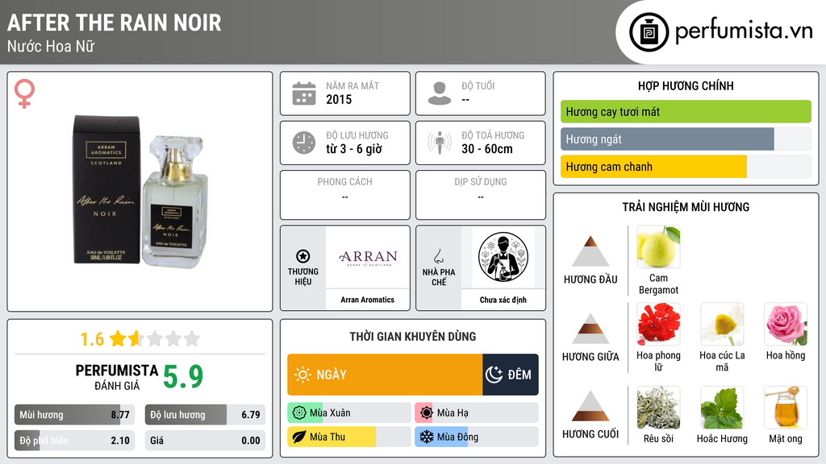Click the moon icon in the Đêm section
Viewport: 826px width, 464px height.
pos(494,375)
